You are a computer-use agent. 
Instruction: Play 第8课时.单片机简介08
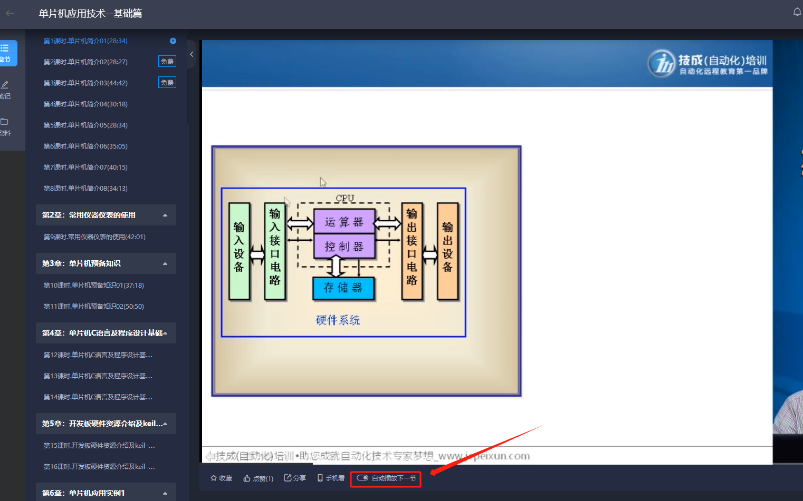tap(85, 189)
